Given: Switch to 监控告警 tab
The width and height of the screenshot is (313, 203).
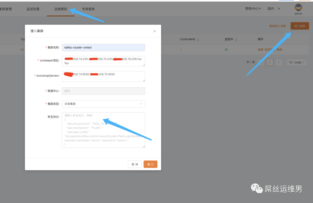Looking at the screenshot, I should point(33,9).
